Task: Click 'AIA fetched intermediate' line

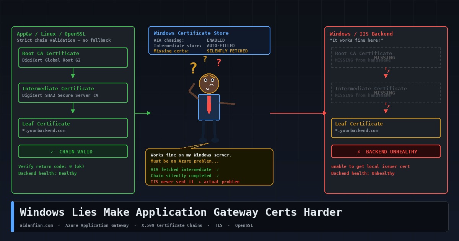Action: click(185, 169)
